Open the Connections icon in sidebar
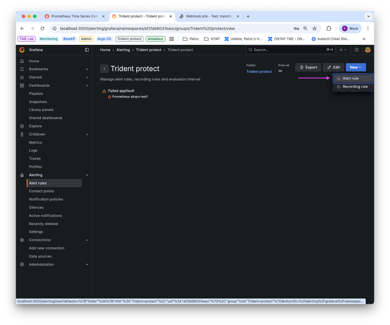The width and height of the screenshot is (390, 325). pos(22,240)
